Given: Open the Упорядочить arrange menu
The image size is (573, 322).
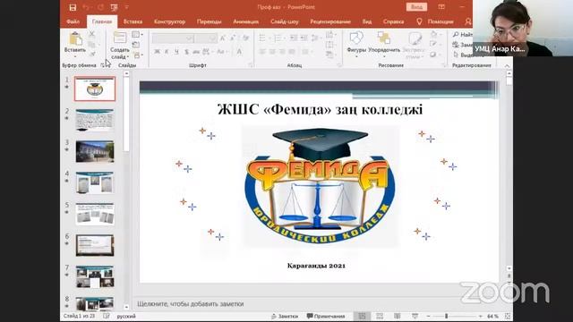Looking at the screenshot, I should [384, 44].
